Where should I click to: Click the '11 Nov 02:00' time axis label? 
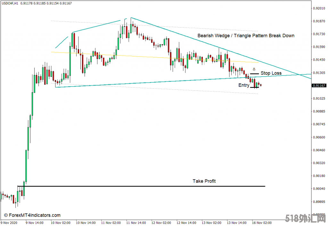[x=111, y=223]
